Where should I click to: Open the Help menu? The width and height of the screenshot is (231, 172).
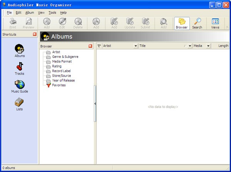coord(64,13)
